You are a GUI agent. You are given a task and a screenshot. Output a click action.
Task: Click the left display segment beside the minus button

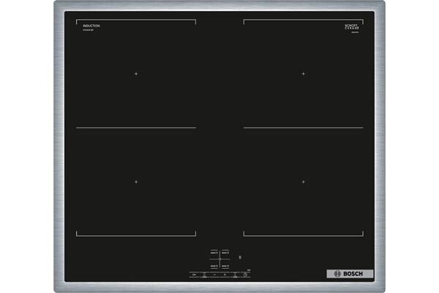point(204,275)
